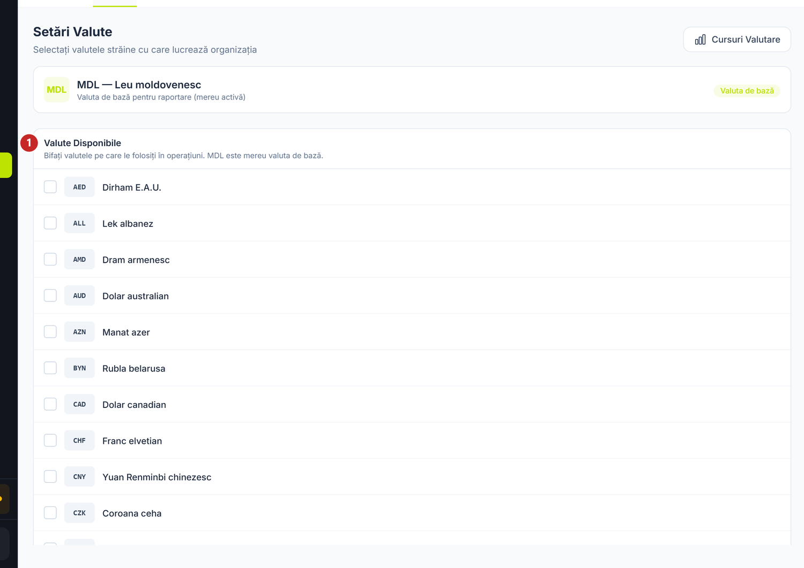804x568 pixels.
Task: Click the Coroana ceha text
Action: 132,513
